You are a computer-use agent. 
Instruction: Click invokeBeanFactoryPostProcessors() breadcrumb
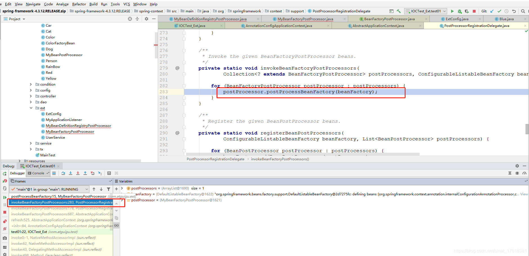coord(280,159)
